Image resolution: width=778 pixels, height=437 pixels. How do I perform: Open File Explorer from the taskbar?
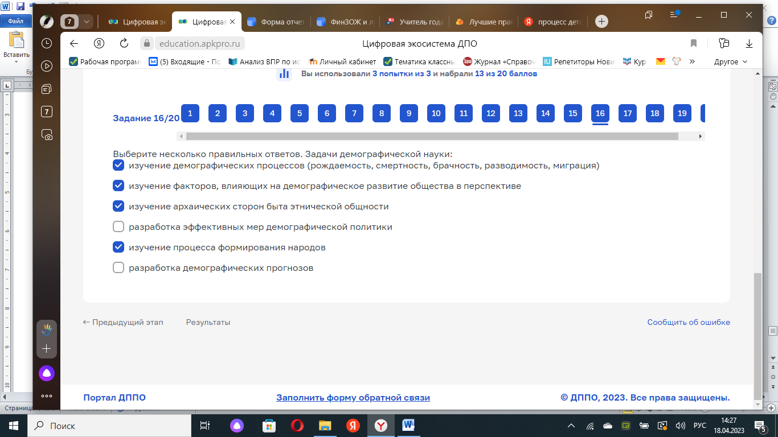point(325,426)
